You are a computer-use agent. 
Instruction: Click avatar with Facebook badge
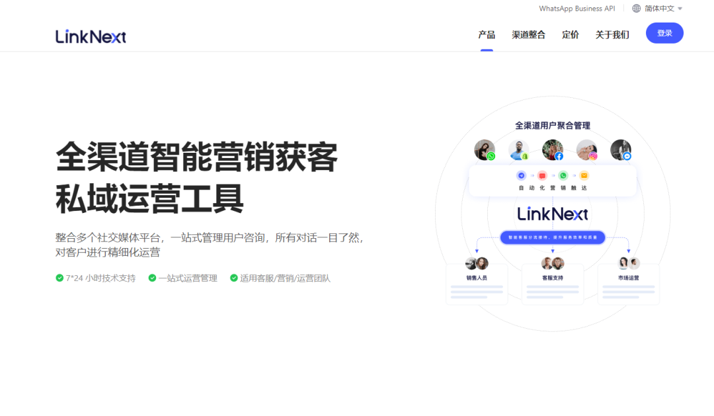[x=553, y=150]
